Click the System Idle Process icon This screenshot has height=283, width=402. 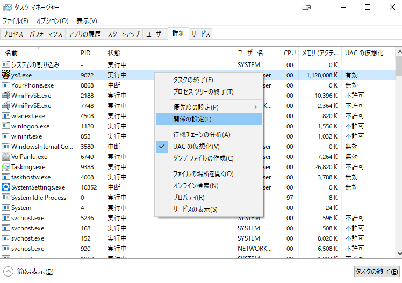coord(5,198)
